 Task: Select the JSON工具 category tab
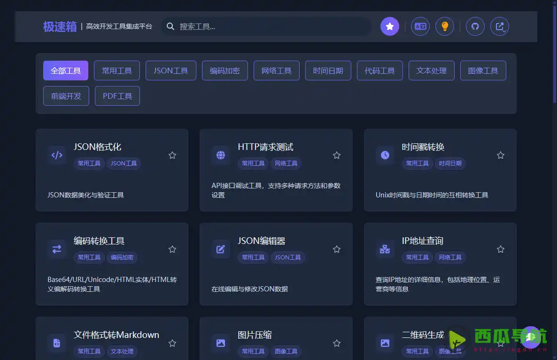point(171,70)
